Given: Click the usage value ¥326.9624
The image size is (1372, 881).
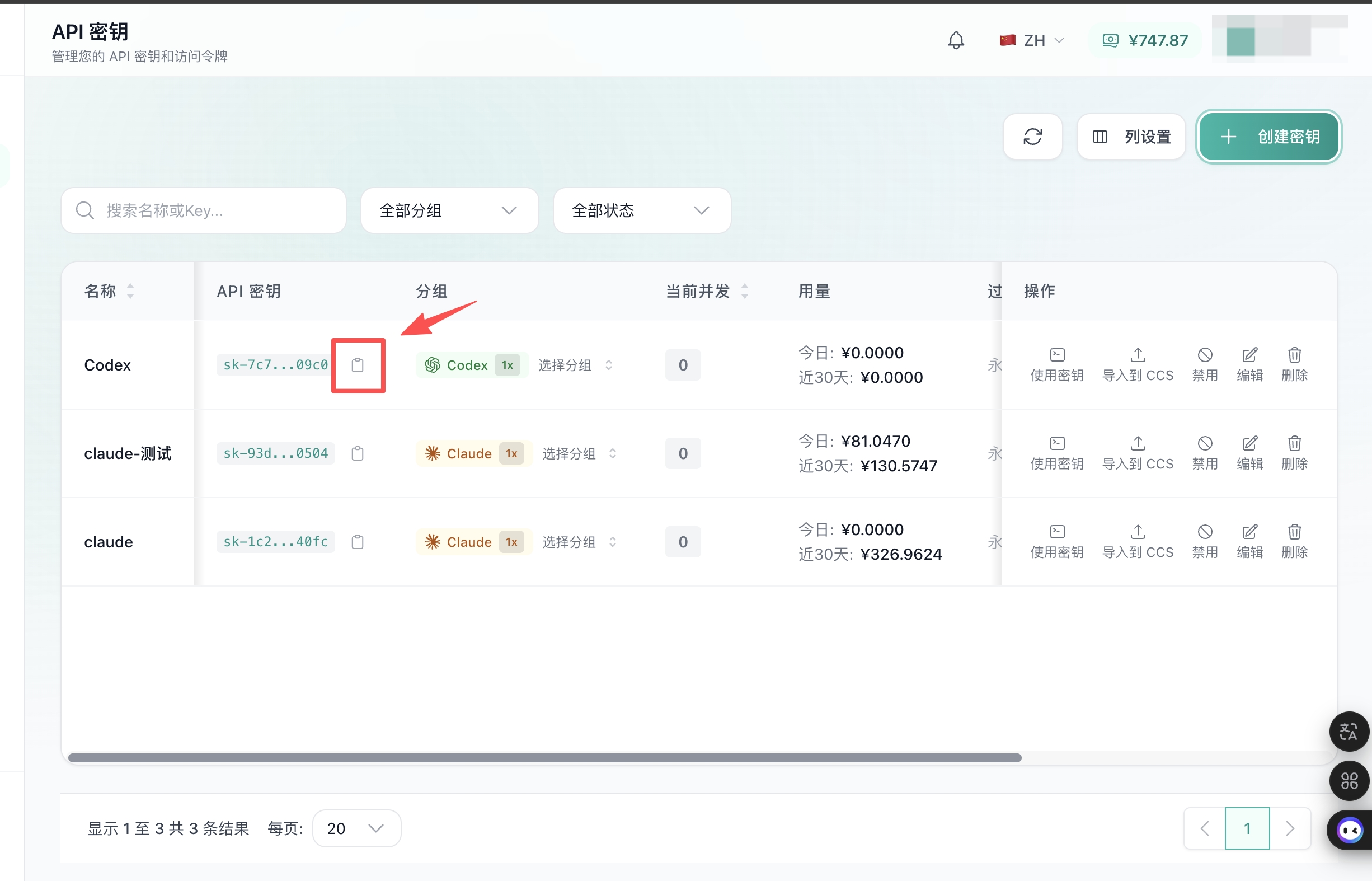Looking at the screenshot, I should [x=901, y=554].
